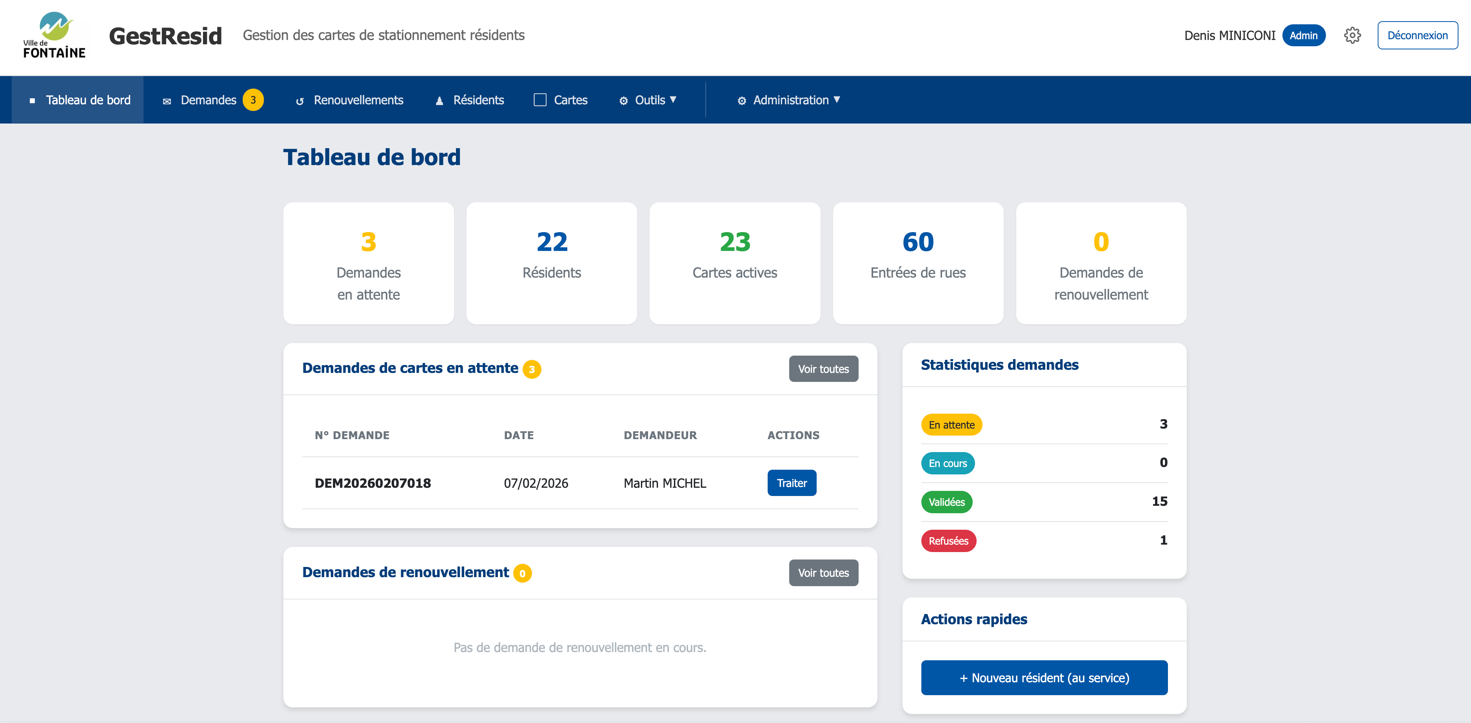Click Voir toutes for renouvellement requests
The height and width of the screenshot is (723, 1471).
823,572
